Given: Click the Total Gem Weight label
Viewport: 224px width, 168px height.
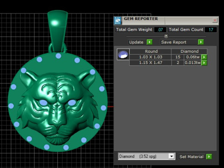Looking at the screenshot, I should click(134, 29).
